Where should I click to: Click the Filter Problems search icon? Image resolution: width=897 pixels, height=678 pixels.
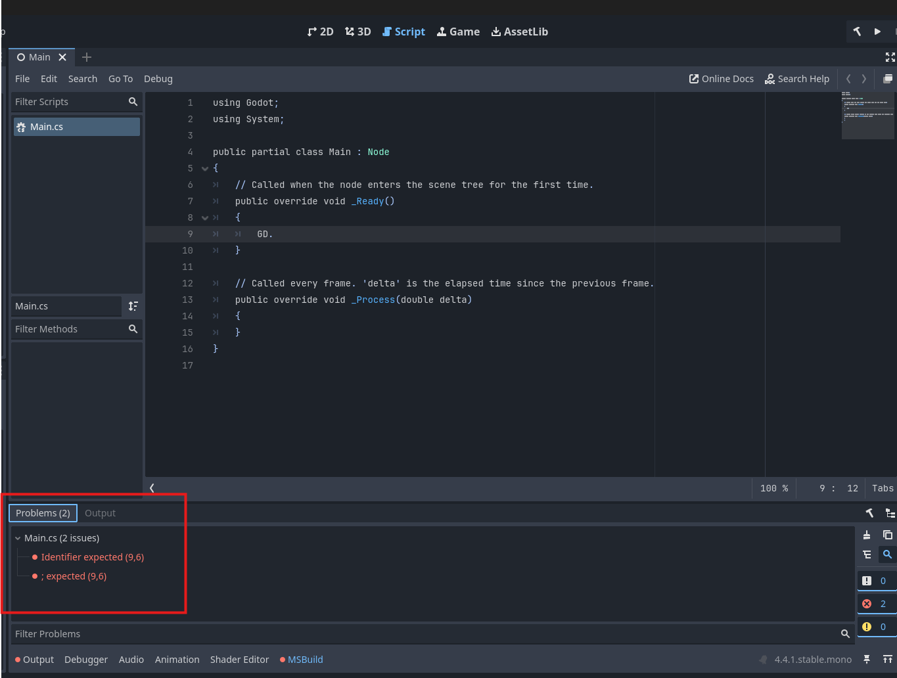845,634
